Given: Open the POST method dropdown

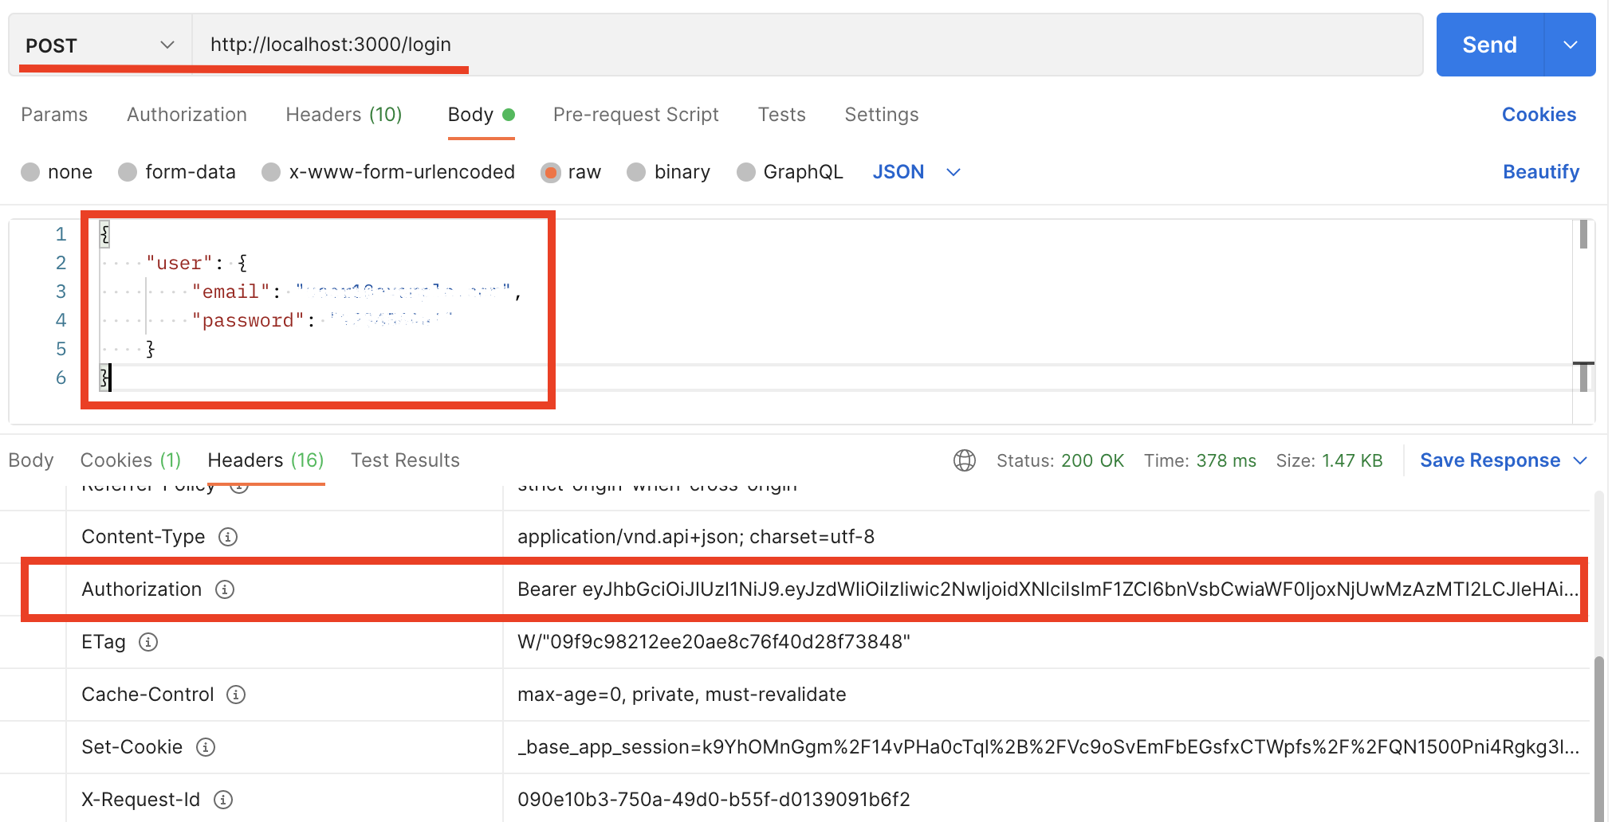Looking at the screenshot, I should [100, 45].
